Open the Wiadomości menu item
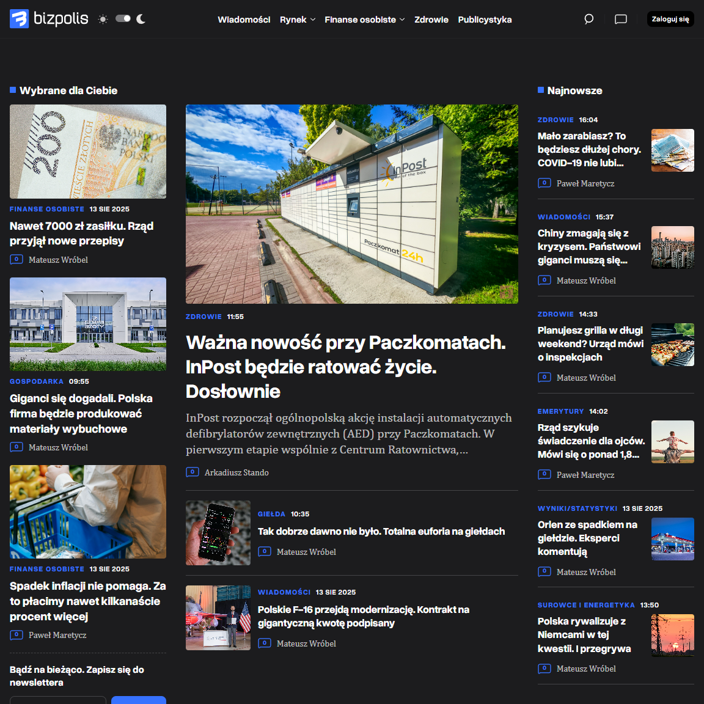Viewport: 704px width, 704px height. [x=244, y=20]
